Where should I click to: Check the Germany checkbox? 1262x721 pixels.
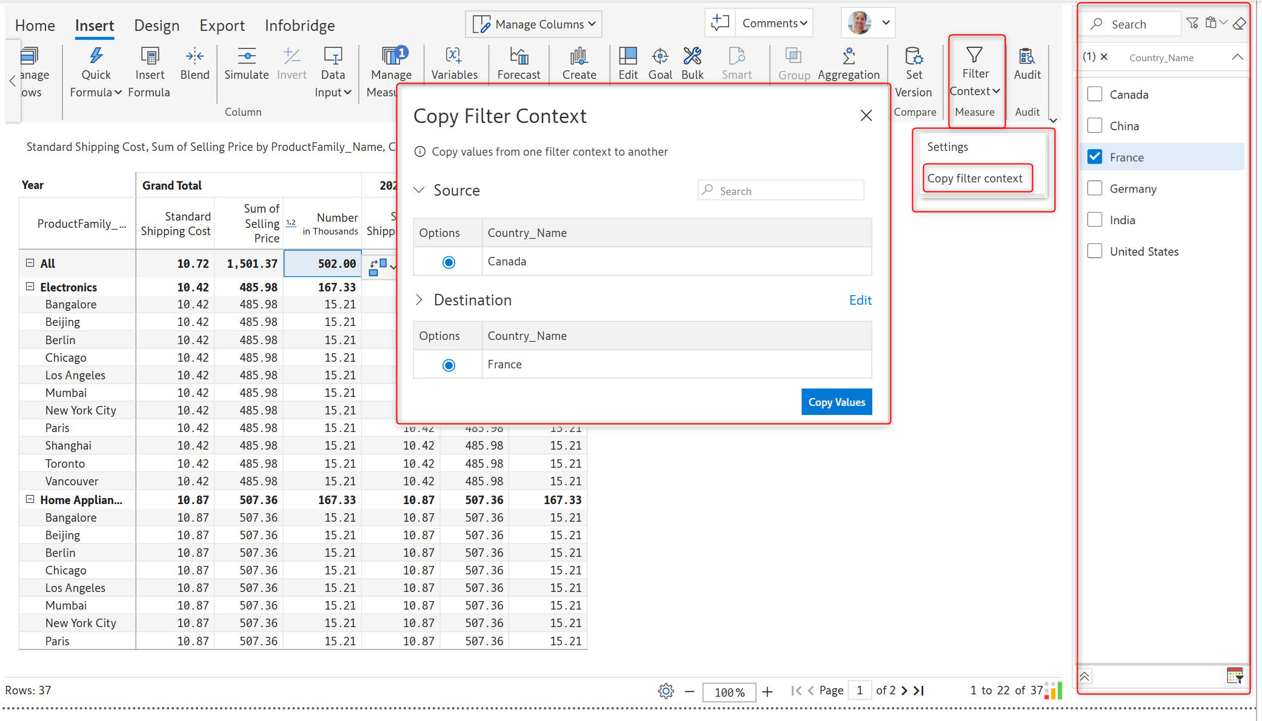pos(1095,188)
